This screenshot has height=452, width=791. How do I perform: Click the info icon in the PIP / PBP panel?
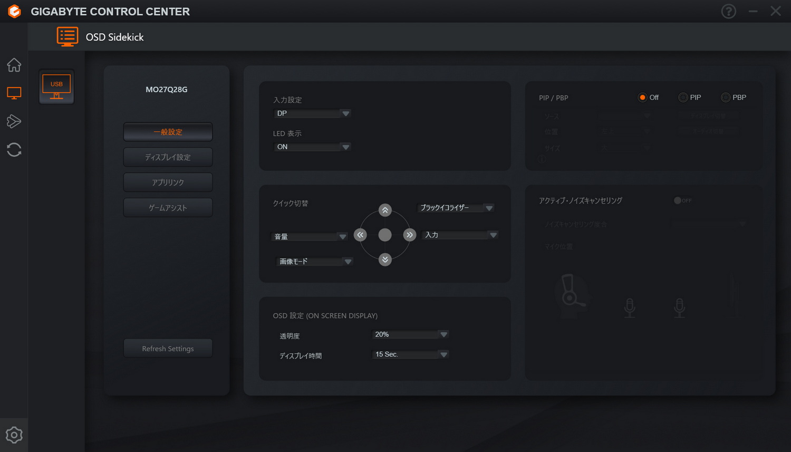click(542, 159)
